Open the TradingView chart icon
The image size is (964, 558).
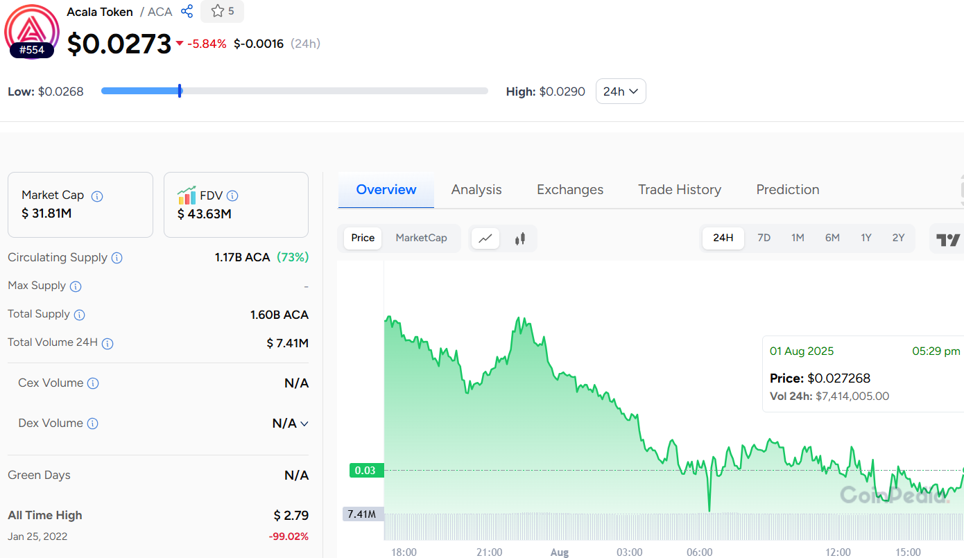click(x=948, y=240)
